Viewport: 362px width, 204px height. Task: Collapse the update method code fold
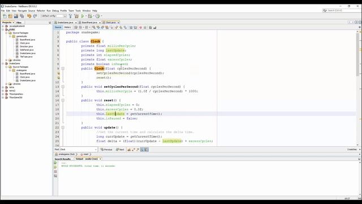click(x=63, y=127)
